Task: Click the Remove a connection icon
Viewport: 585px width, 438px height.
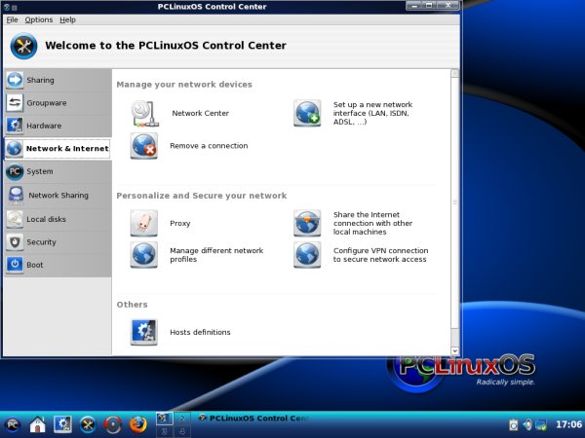Action: [x=144, y=146]
